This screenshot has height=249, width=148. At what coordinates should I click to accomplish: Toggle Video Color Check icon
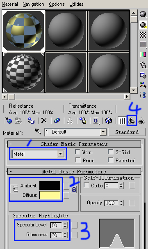tap(143, 55)
